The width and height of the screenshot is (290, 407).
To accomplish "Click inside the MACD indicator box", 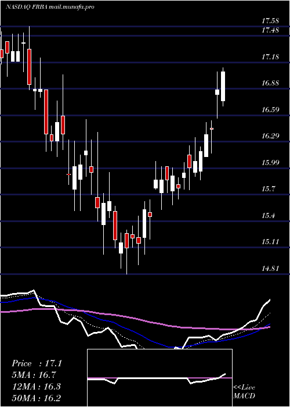I will tap(159, 378).
